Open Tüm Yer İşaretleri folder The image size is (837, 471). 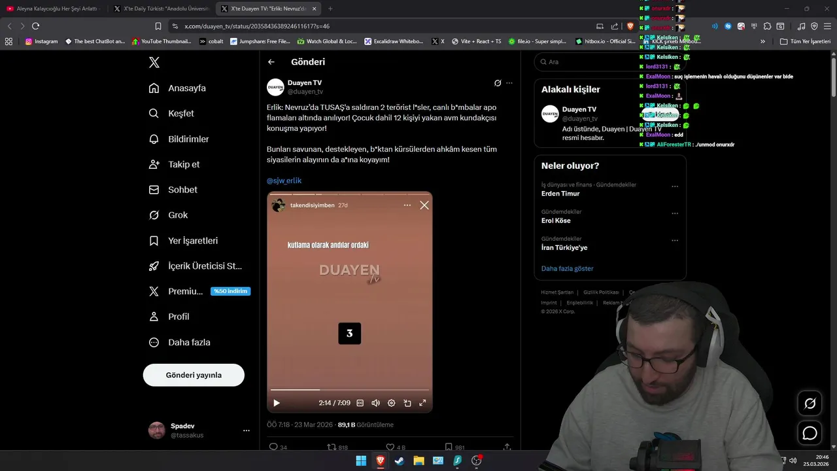pos(805,41)
